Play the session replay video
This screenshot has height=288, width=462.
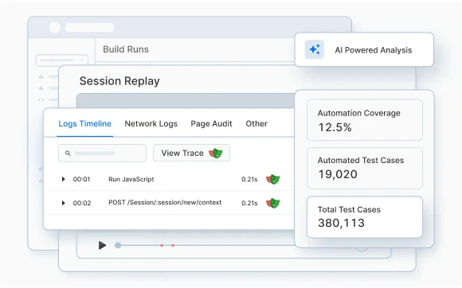102,245
